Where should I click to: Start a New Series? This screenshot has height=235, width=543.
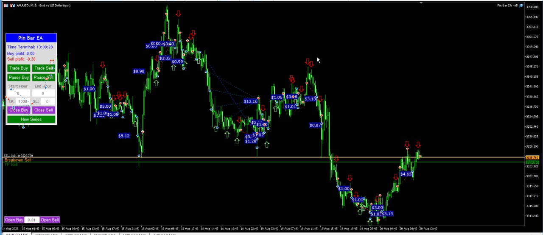click(x=31, y=119)
